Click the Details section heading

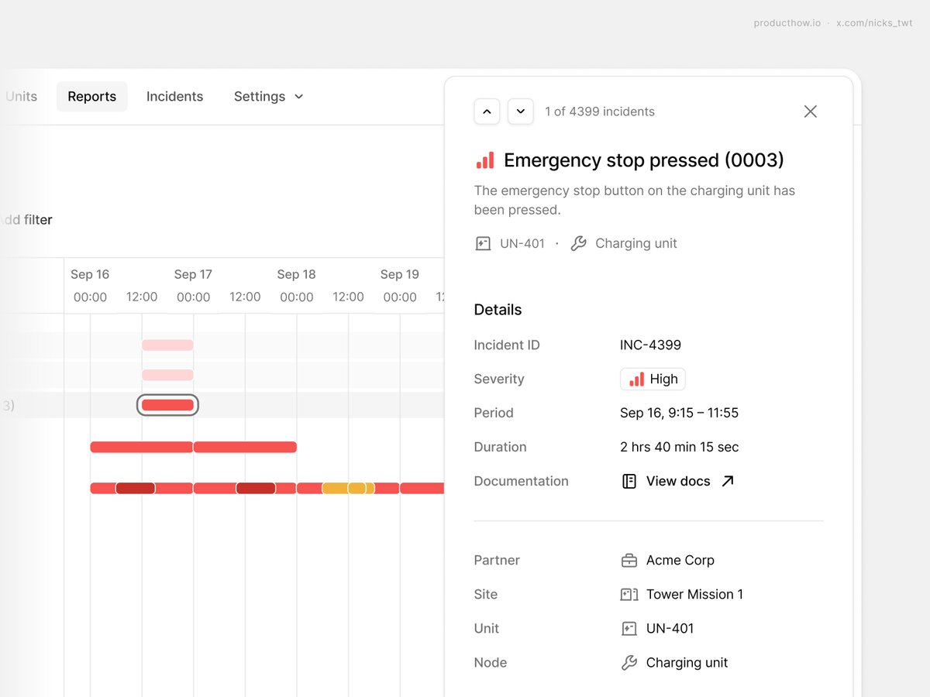[498, 310]
